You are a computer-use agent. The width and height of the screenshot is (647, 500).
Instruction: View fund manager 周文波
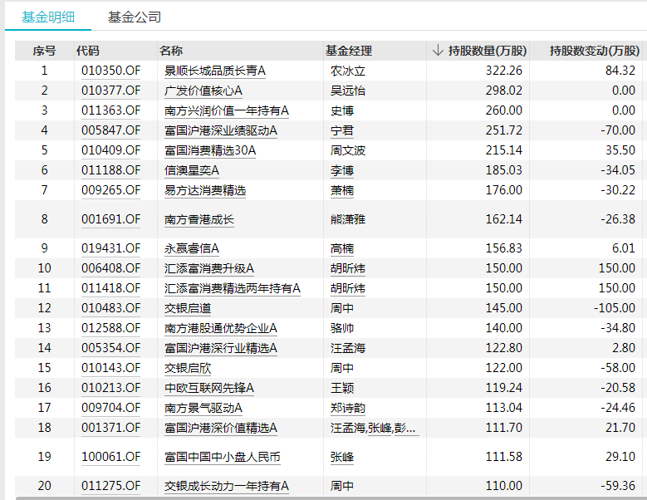pyautogui.click(x=348, y=150)
